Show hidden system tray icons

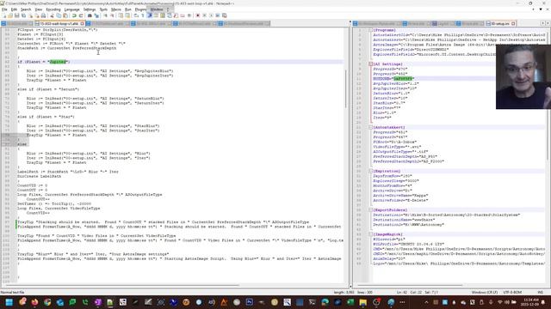[x=426, y=302]
